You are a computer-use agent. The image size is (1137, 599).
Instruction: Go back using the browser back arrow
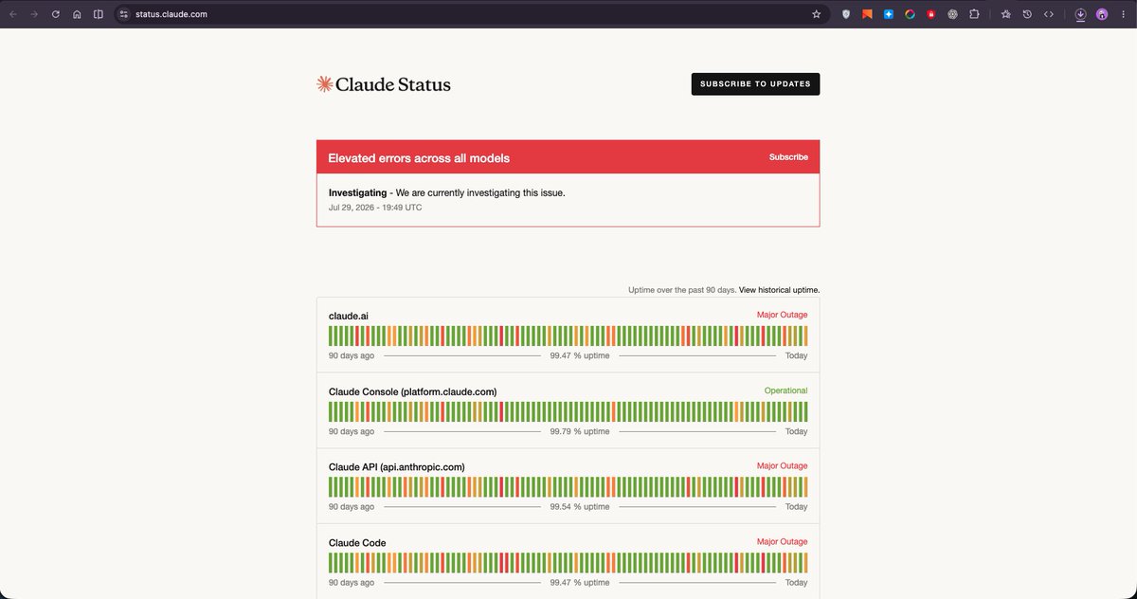point(13,14)
